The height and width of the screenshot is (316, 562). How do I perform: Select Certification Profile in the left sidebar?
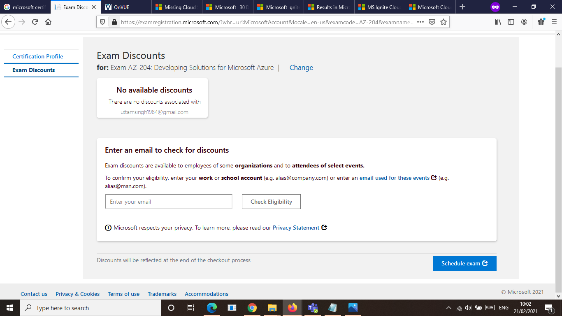(x=37, y=56)
